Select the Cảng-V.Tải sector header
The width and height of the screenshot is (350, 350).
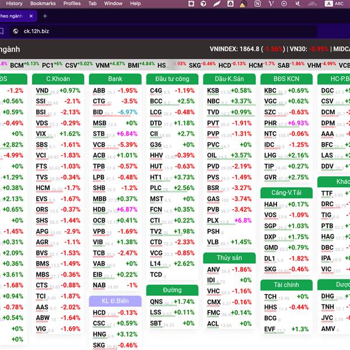coord(286,192)
